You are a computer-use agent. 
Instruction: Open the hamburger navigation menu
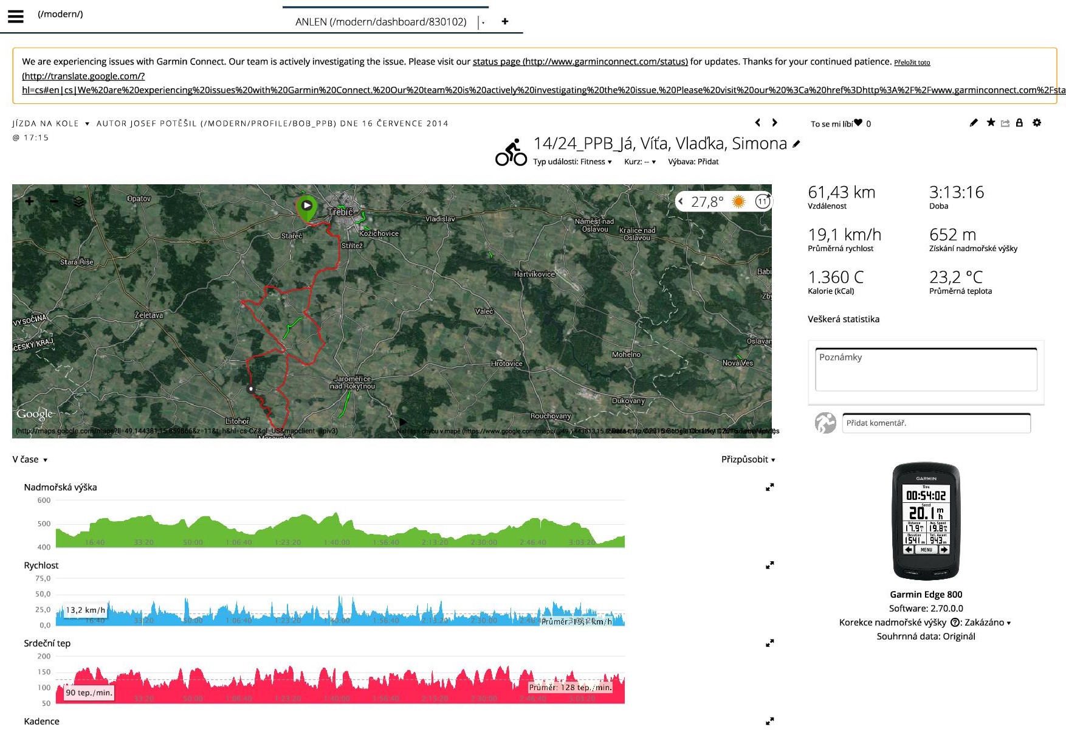16,16
